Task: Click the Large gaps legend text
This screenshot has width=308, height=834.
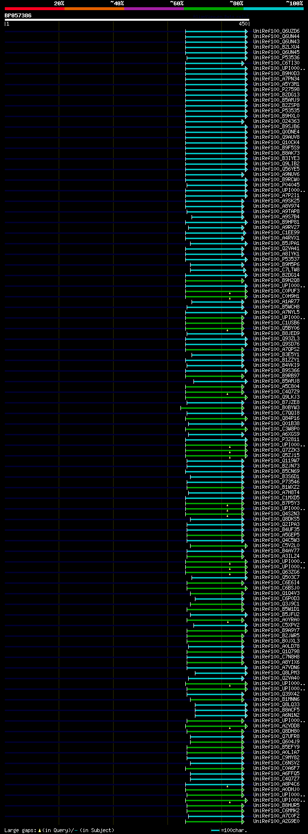Action: point(59,830)
